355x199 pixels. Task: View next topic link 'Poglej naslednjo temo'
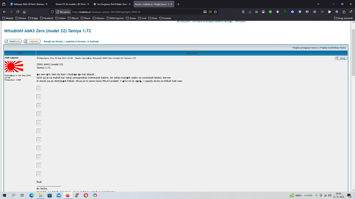333,48
